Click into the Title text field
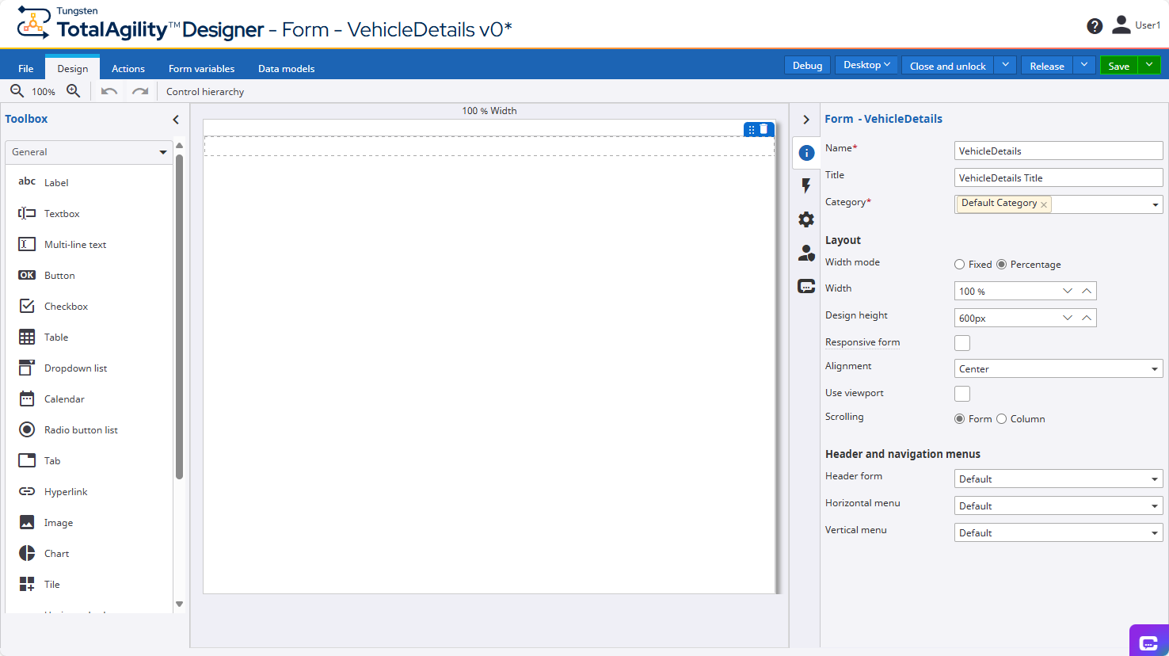Screen dimensions: 1169x656 pyautogui.click(x=1058, y=178)
